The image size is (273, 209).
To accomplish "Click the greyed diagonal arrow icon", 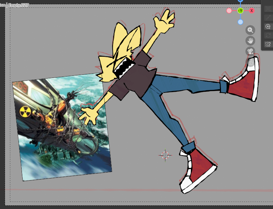I will [268, 18].
